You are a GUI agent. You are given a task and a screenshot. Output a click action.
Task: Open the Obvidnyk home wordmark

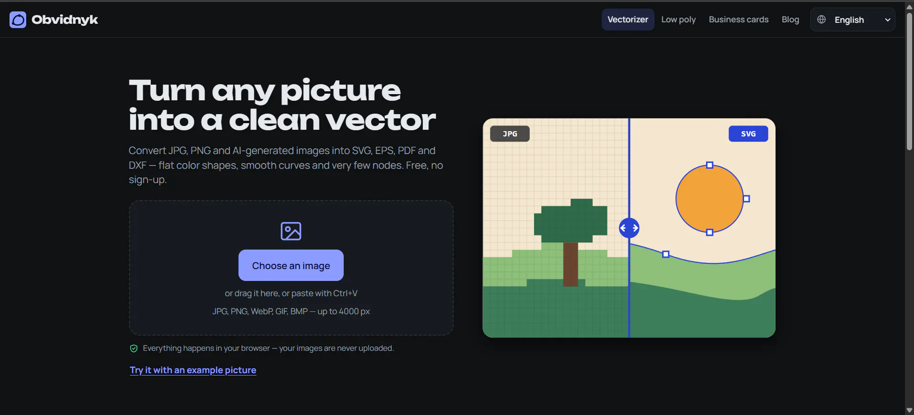click(x=65, y=19)
